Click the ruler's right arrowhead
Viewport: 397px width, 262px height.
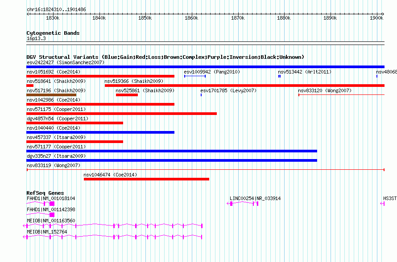tap(383, 14)
